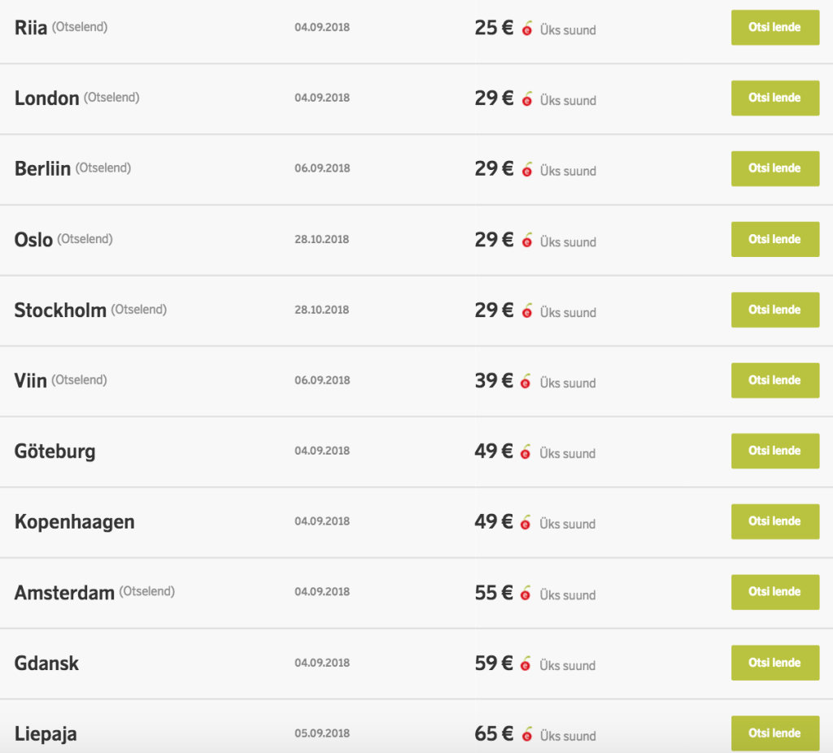The height and width of the screenshot is (753, 833).
Task: Select the Berliin destination name
Action: pos(42,169)
